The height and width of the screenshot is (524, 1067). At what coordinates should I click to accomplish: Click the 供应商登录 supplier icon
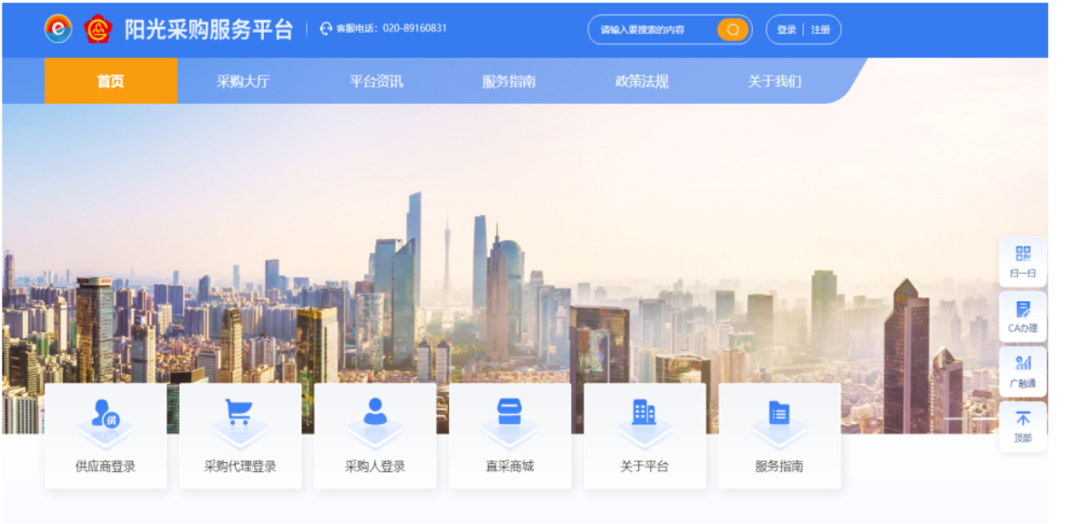click(106, 414)
